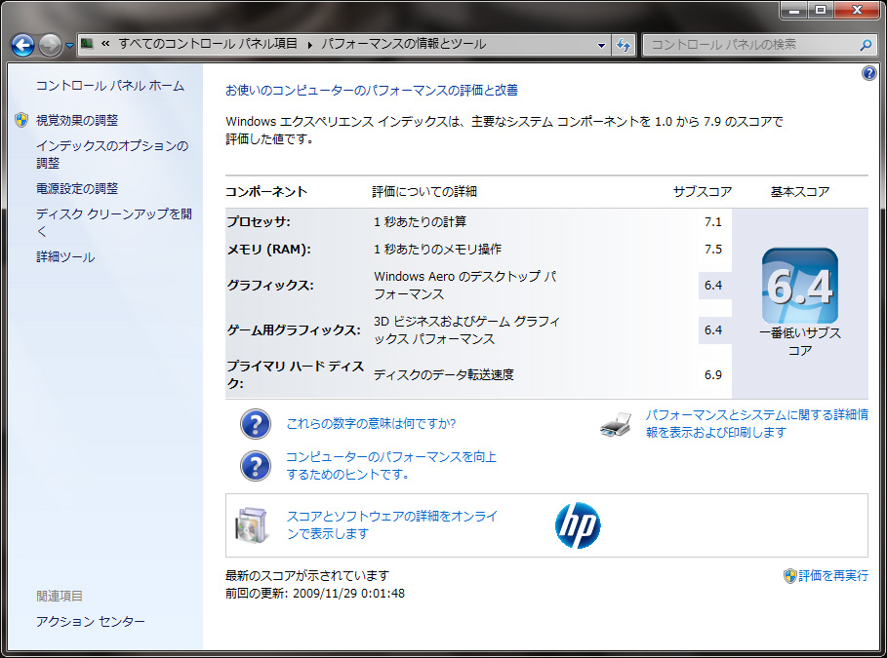Refresh the page with the refresh icon
The width and height of the screenshot is (887, 658).
point(624,45)
